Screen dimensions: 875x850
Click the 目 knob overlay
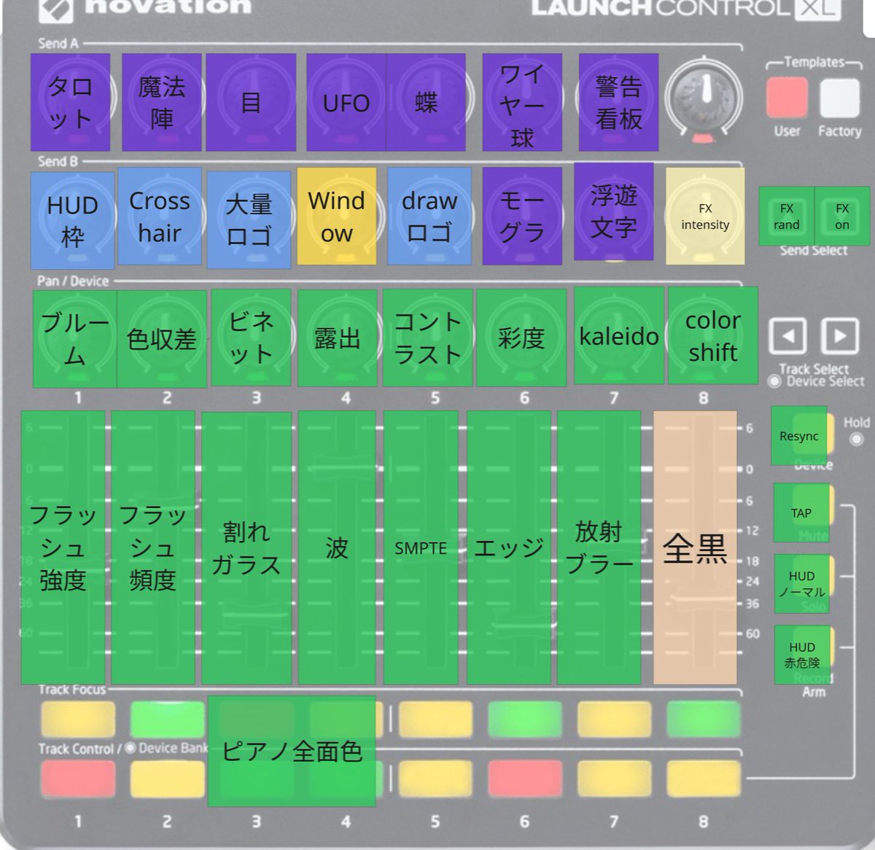(251, 102)
